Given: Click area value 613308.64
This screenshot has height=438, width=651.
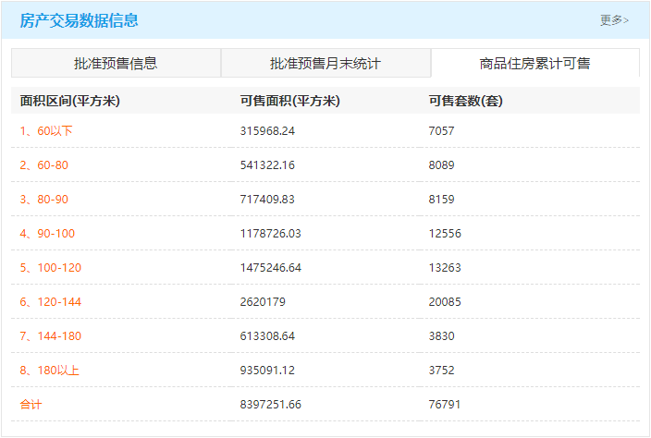Looking at the screenshot, I should coord(267,336).
